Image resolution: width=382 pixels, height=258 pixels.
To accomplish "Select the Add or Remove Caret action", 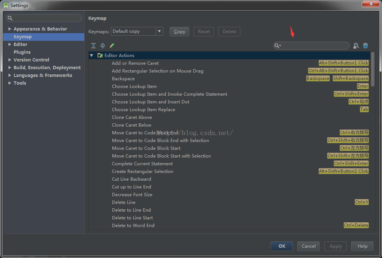I will tap(229, 63).
